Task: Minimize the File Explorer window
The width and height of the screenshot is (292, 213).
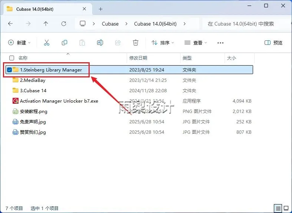Action: (x=249, y=6)
